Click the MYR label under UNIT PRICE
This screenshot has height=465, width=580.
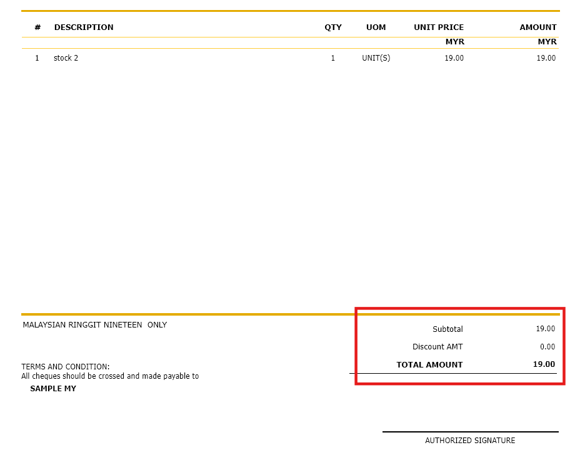(x=454, y=42)
